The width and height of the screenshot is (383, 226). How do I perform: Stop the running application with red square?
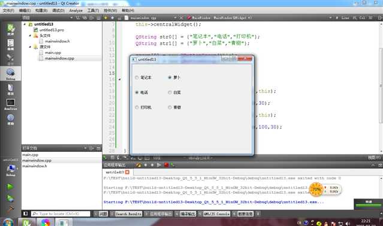[x=167, y=165]
